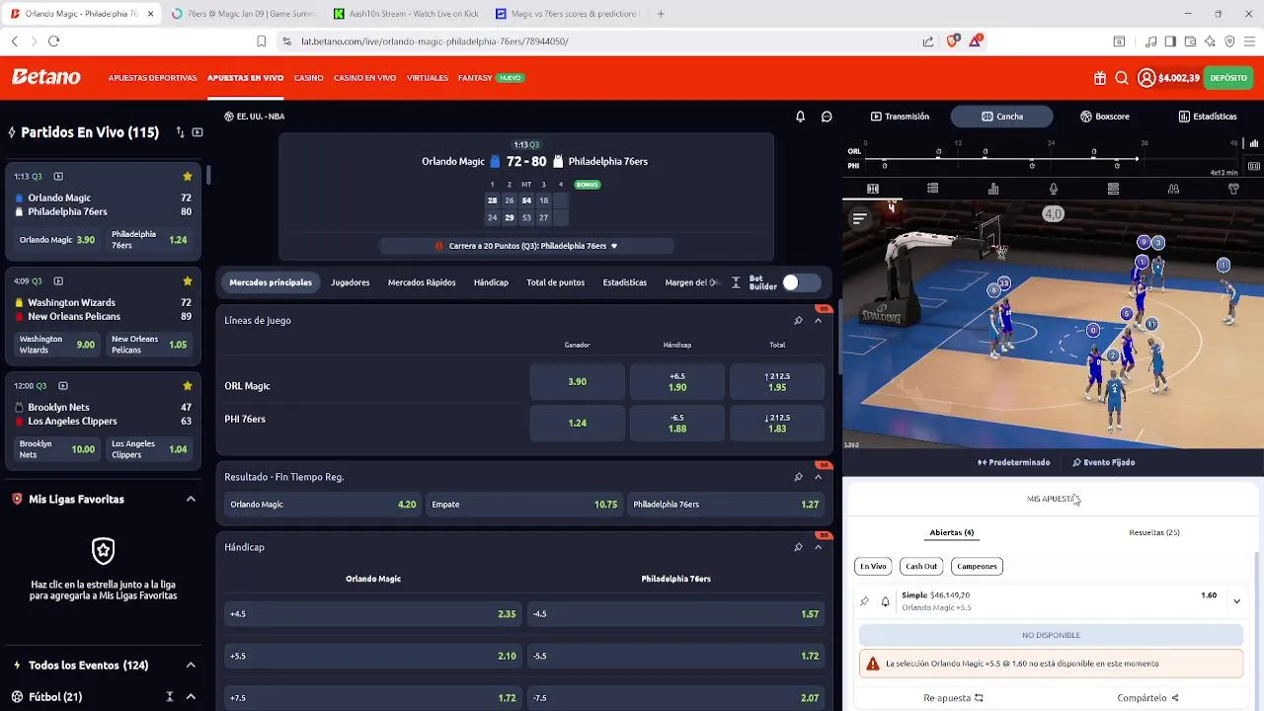Open the Carrera a 20 Puntos dropdown
This screenshot has width=1264, height=711.
(526, 246)
